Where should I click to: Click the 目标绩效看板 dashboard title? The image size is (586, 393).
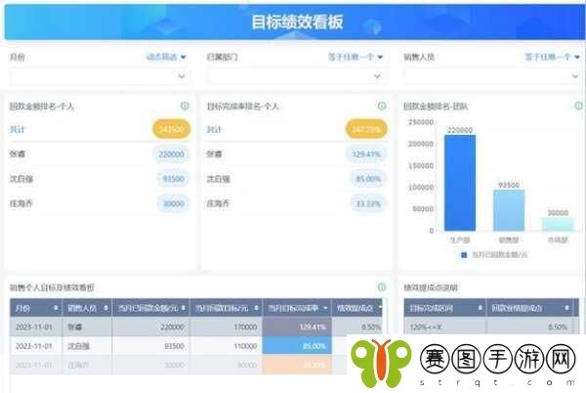click(297, 22)
